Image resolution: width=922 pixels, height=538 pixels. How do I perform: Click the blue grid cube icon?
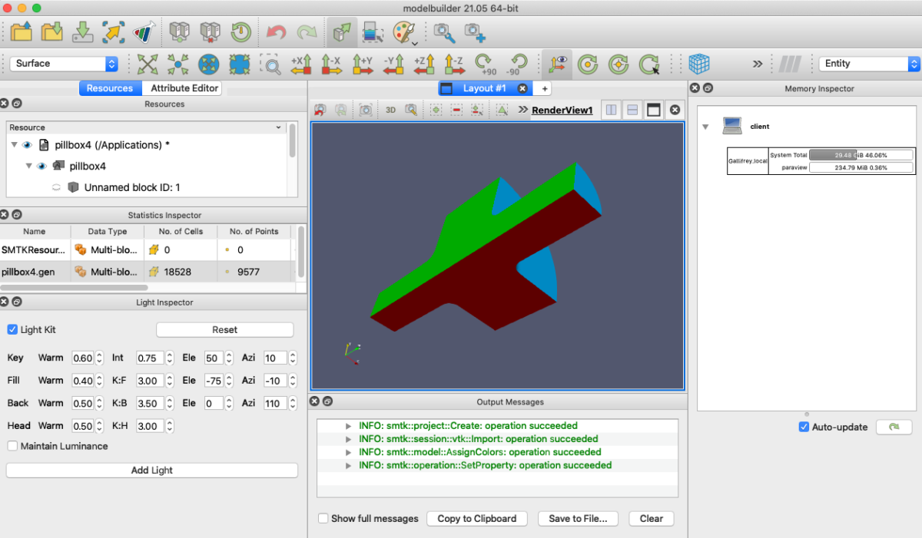point(698,64)
